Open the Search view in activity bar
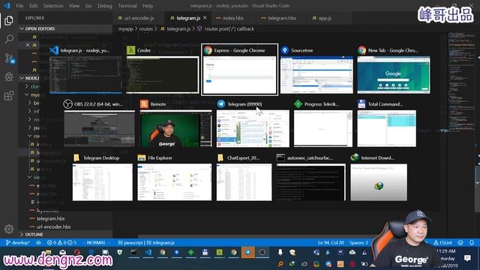The height and width of the screenshot is (270, 480). tap(9, 39)
